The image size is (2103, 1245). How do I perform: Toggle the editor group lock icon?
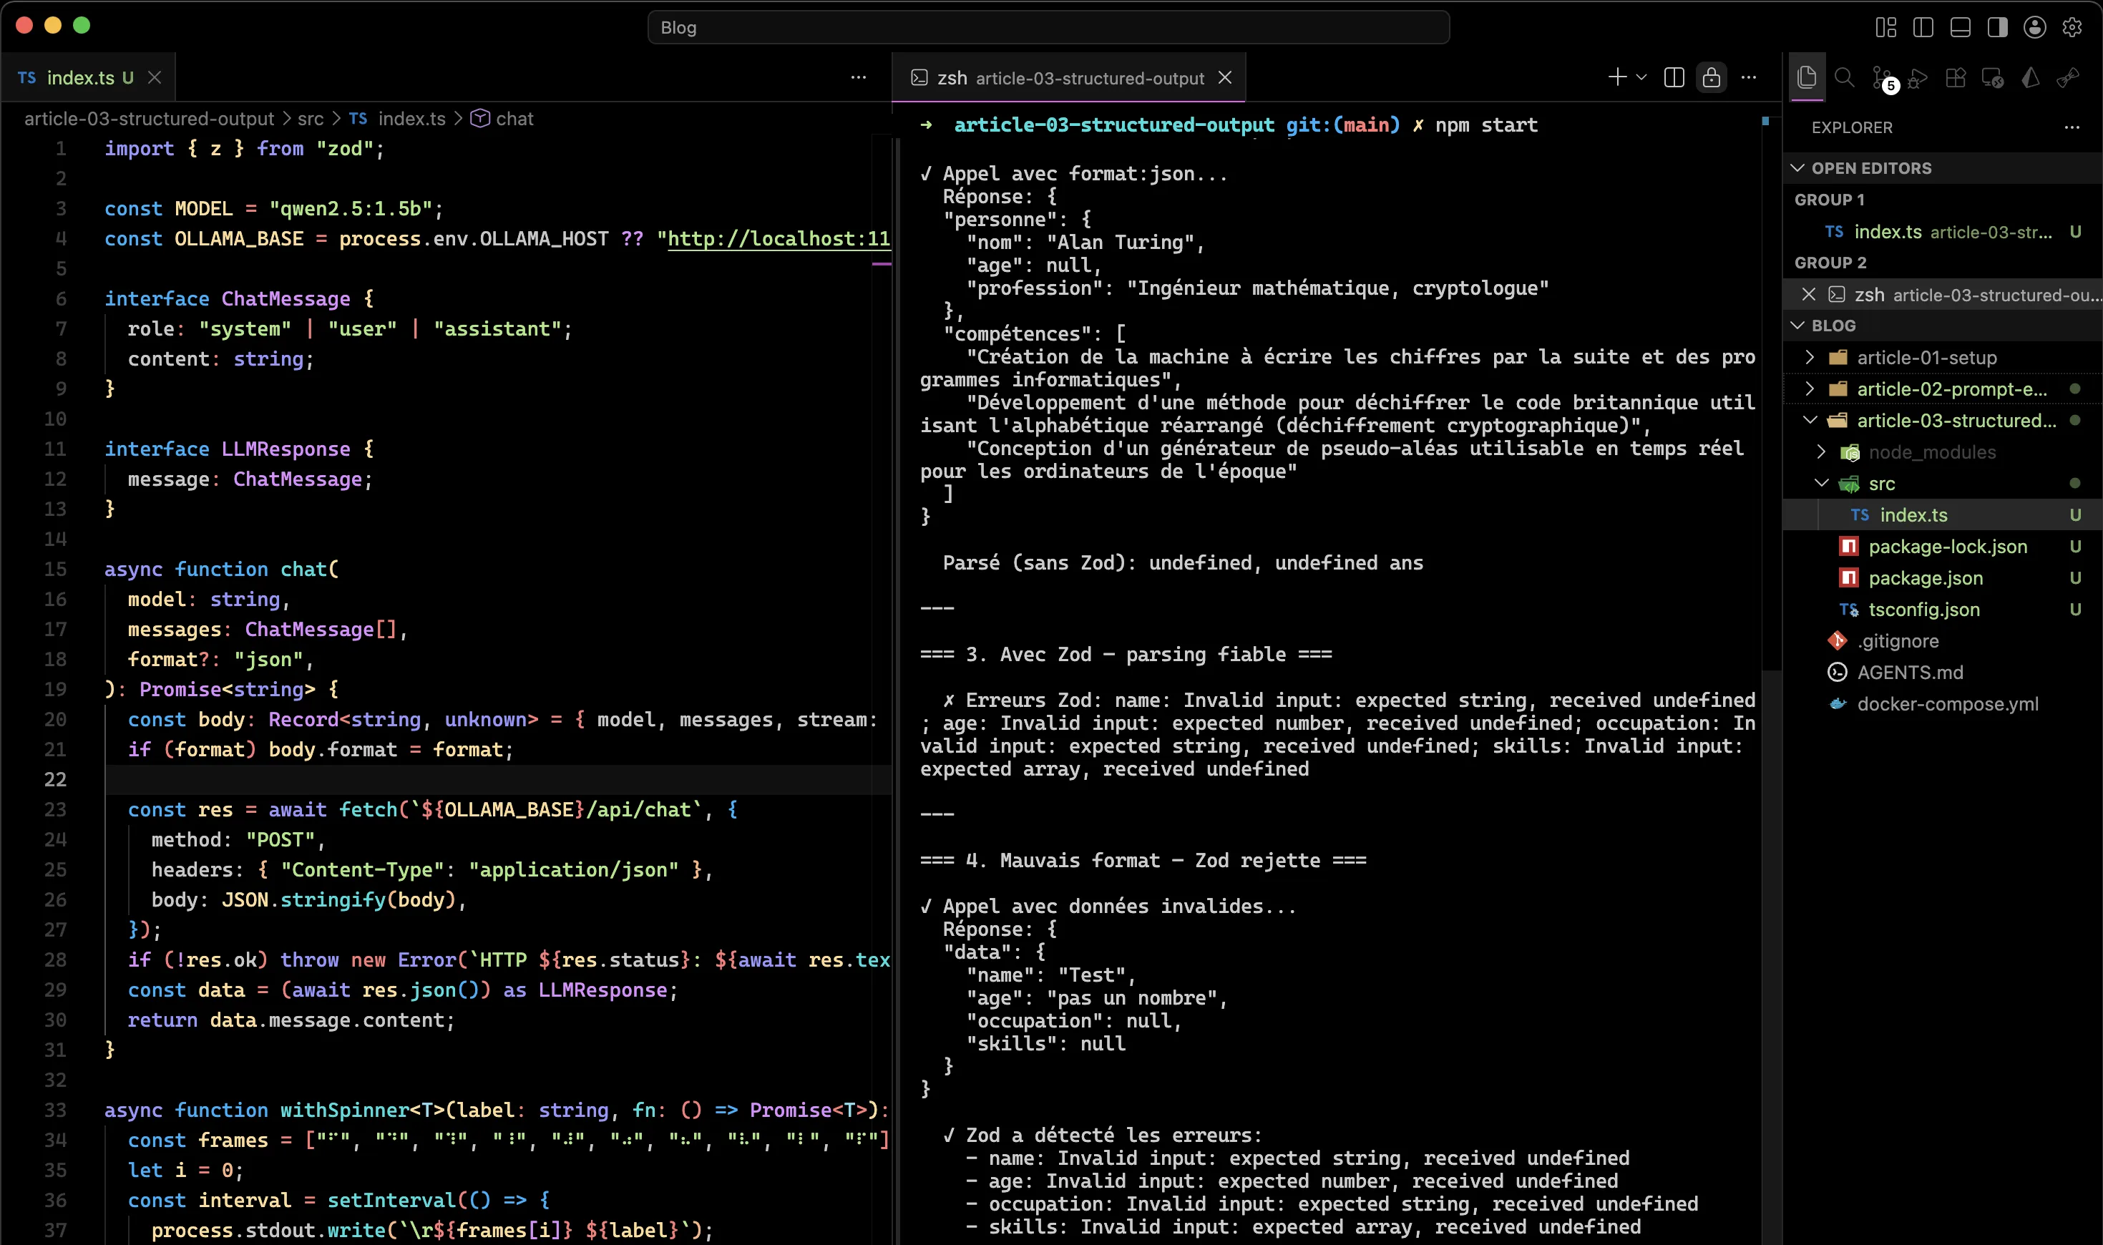coord(1712,78)
